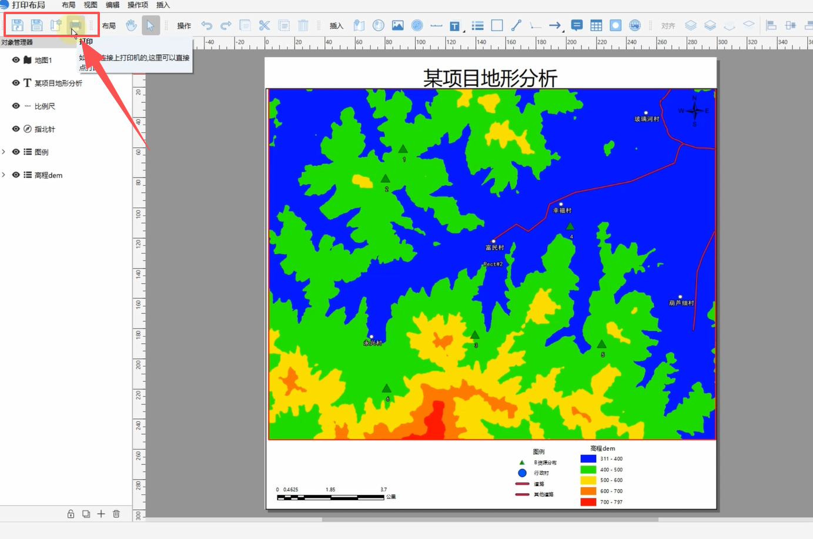Select 指北针 in object manager
Image resolution: width=813 pixels, height=539 pixels.
[45, 129]
